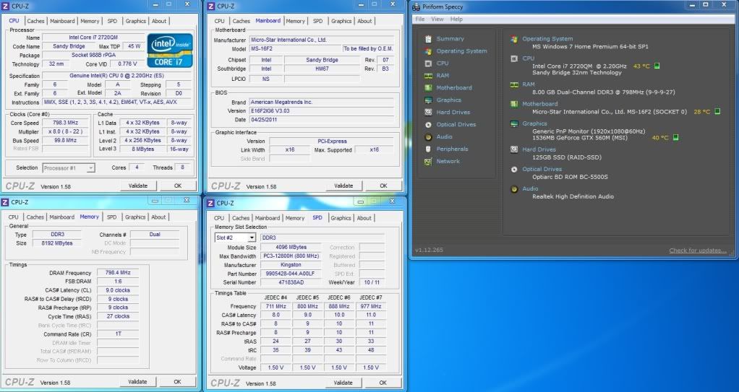Image resolution: width=739 pixels, height=392 pixels.
Task: Open the View menu in Speccy
Action: click(437, 19)
